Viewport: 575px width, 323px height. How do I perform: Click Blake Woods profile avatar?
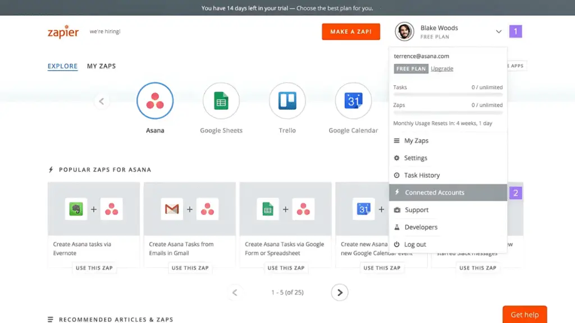tap(404, 32)
